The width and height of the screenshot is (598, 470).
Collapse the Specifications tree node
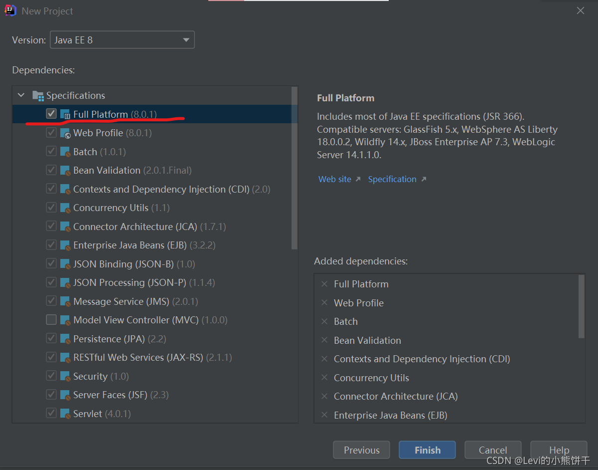(21, 95)
